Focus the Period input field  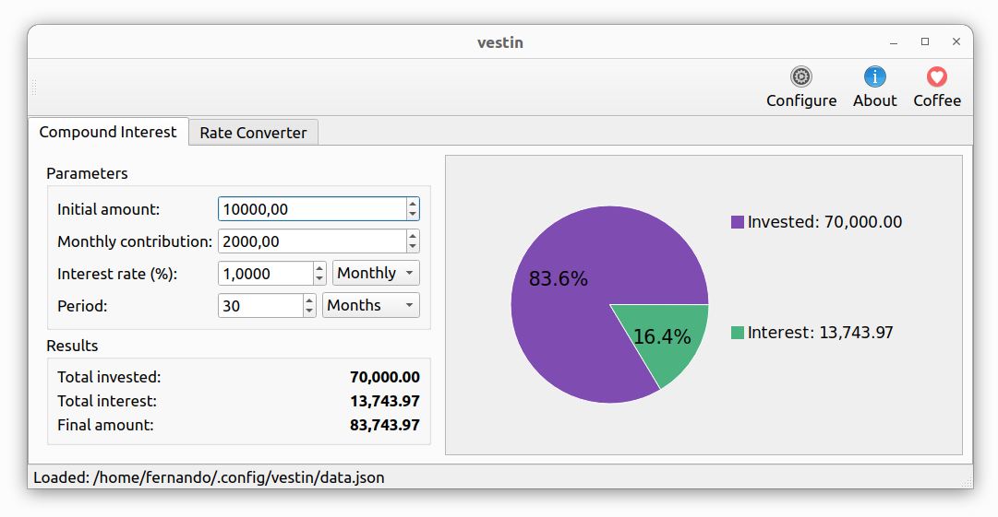260,306
